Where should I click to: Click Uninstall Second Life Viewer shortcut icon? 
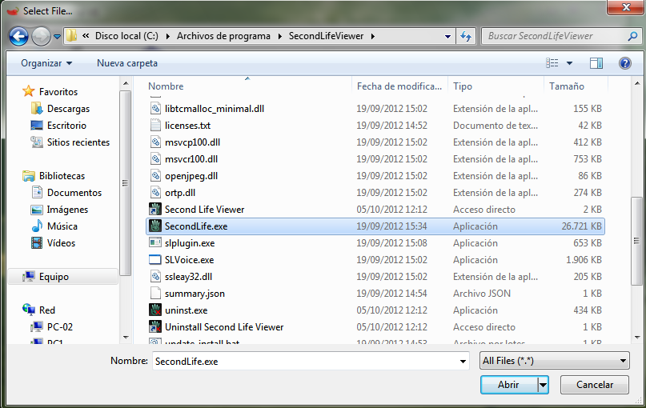(x=155, y=327)
